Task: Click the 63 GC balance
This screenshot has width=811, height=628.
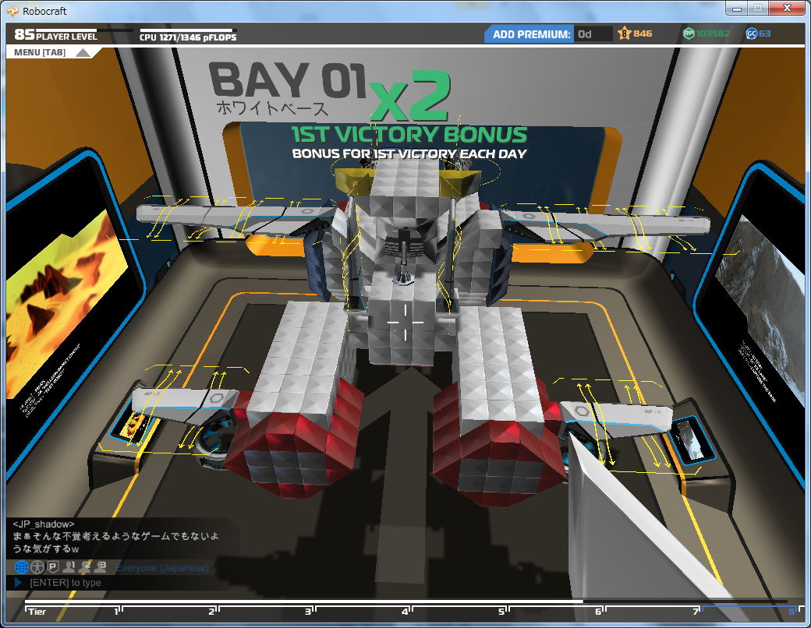Action: 764,34
